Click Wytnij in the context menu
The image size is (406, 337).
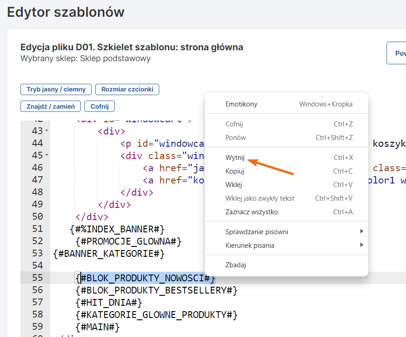[x=235, y=158]
